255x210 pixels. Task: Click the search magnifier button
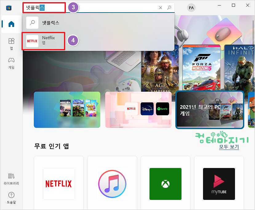(x=169, y=8)
